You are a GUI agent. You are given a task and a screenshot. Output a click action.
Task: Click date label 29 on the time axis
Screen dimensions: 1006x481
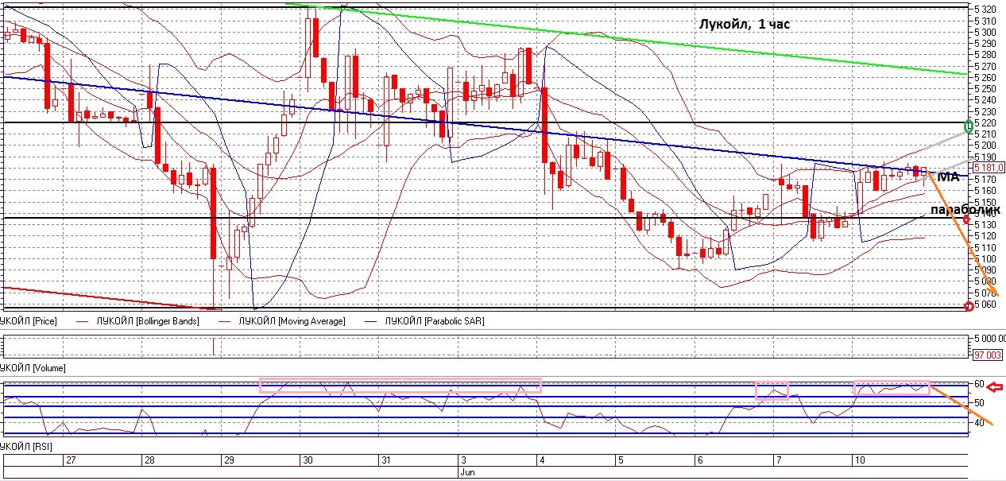pyautogui.click(x=229, y=460)
